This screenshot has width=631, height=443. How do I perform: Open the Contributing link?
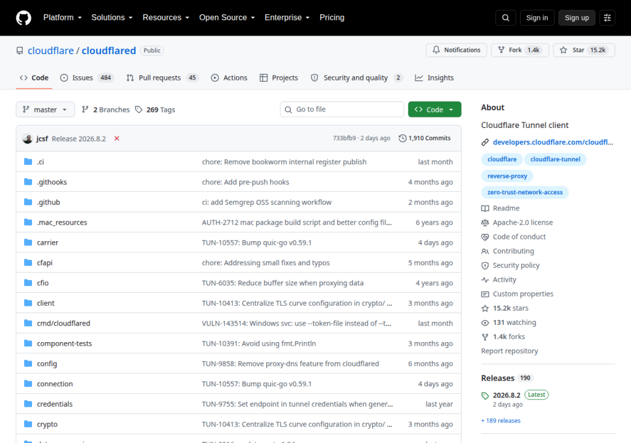tap(513, 251)
